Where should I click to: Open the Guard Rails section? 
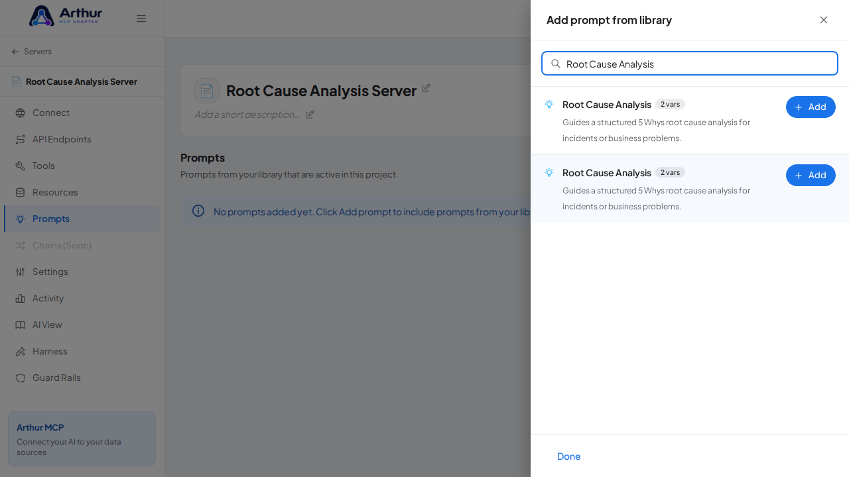pyautogui.click(x=82, y=378)
